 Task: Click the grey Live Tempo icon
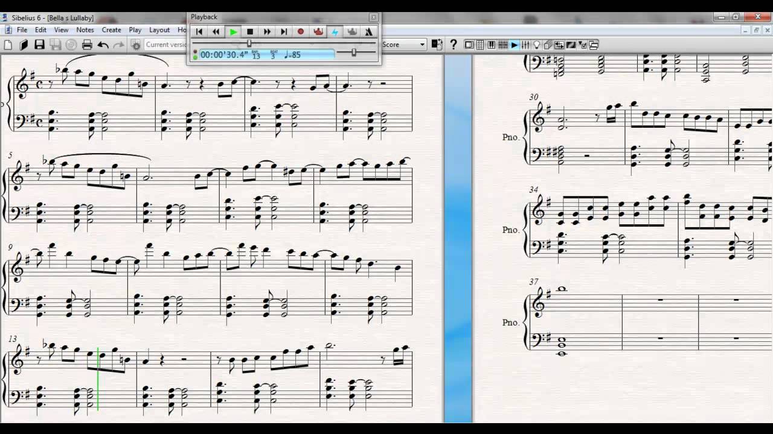(x=351, y=32)
